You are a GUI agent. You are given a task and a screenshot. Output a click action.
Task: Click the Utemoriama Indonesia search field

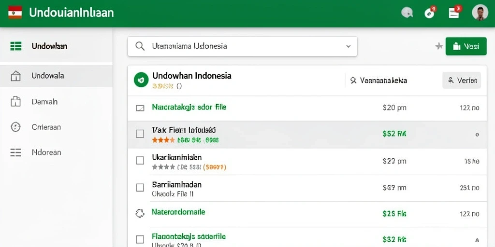click(243, 46)
